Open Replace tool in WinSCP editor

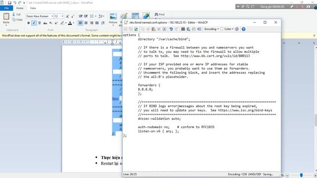tap(188, 29)
